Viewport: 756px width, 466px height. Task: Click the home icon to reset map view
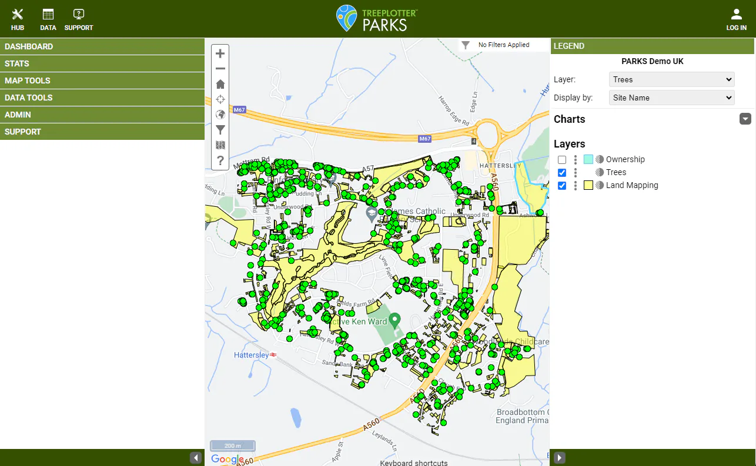point(220,83)
